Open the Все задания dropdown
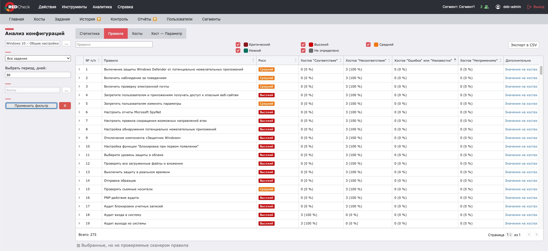548x251 pixels. click(38, 58)
